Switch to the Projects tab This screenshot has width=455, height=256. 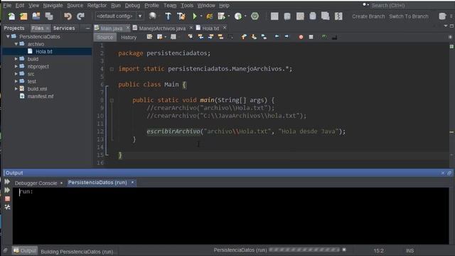point(14,28)
